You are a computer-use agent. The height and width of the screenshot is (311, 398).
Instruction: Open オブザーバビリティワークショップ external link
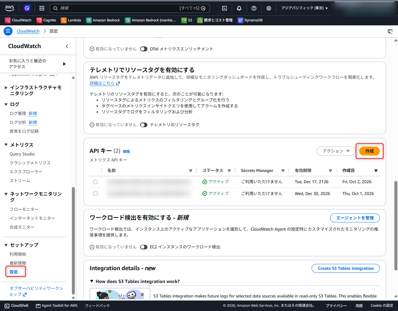[x=36, y=291]
